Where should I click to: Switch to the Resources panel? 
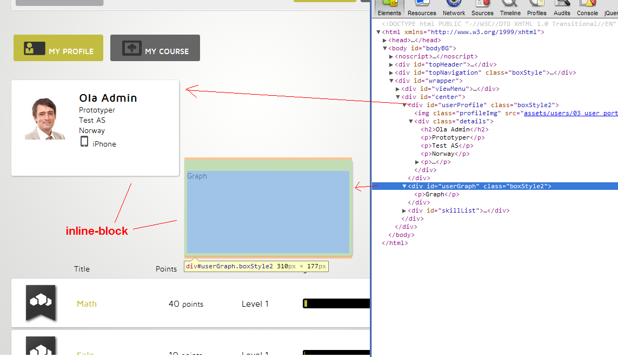click(x=422, y=9)
